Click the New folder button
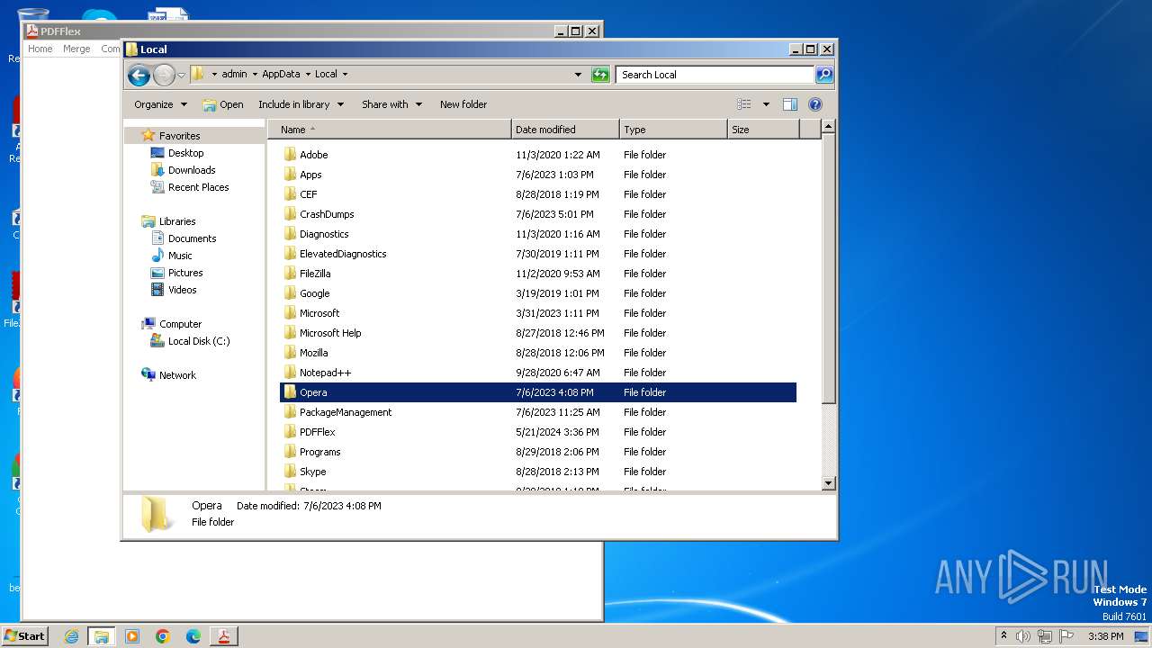The width and height of the screenshot is (1152, 648). pyautogui.click(x=463, y=104)
